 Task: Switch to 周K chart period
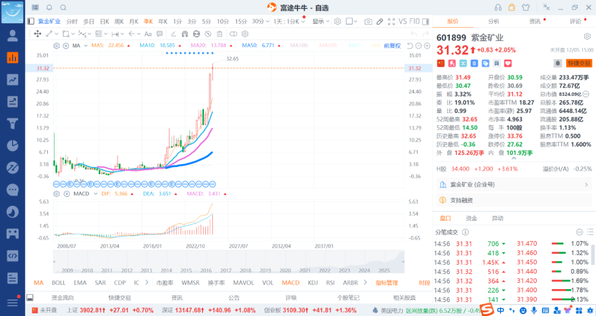click(119, 22)
